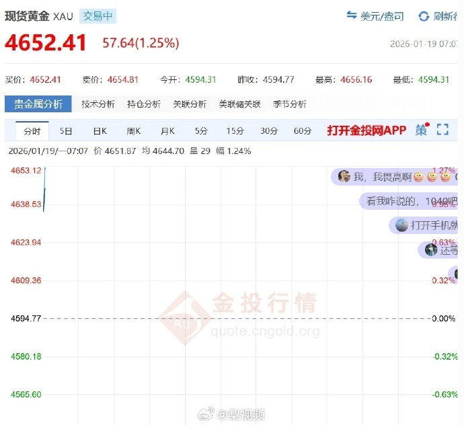This screenshot has height=425, width=464.
Task: Click avatar on 还等 comment bubble
Action: tap(431, 250)
